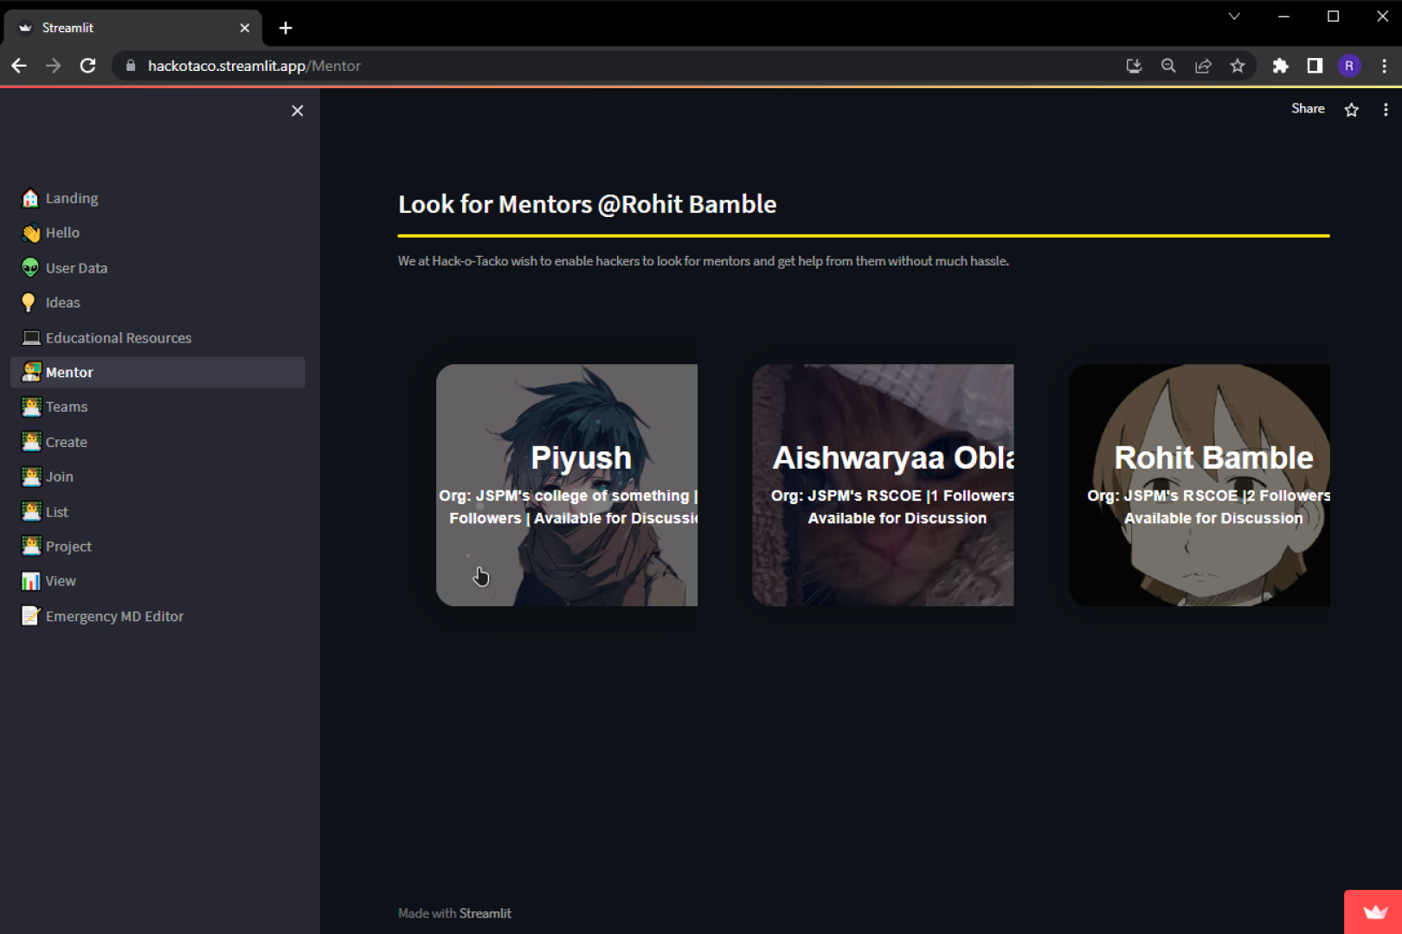The width and height of the screenshot is (1402, 934).
Task: Open the Join page
Action: click(x=158, y=477)
